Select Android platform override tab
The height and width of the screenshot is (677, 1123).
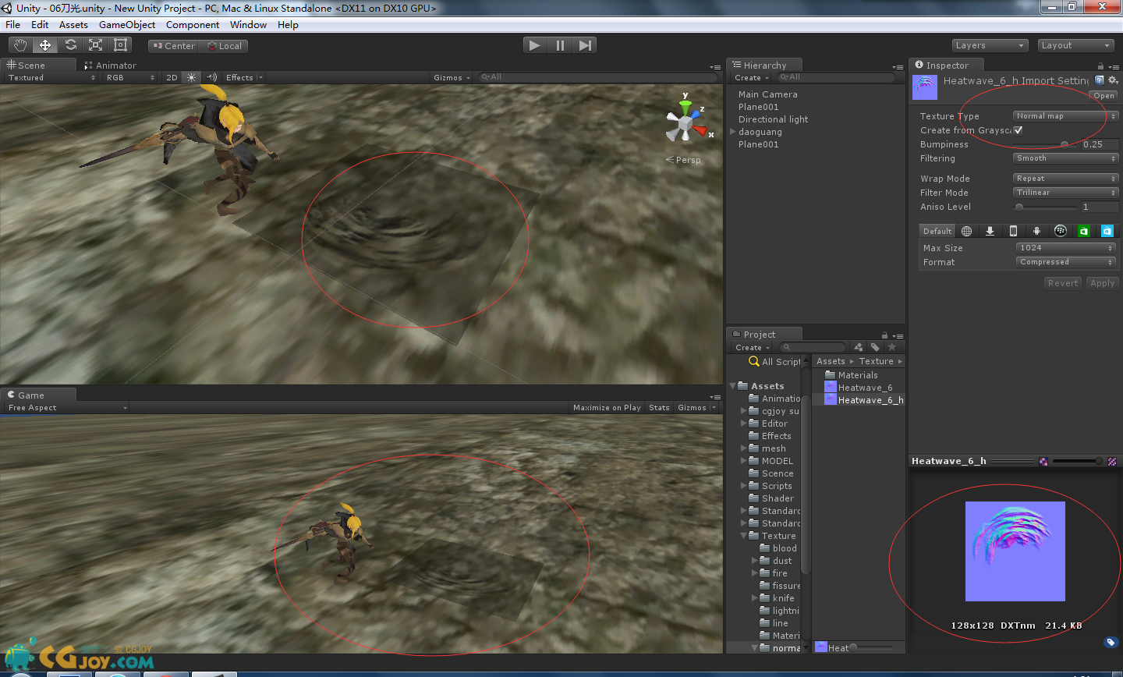point(1036,231)
